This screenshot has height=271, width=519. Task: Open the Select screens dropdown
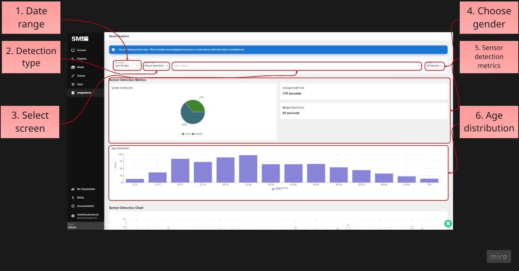(x=297, y=66)
